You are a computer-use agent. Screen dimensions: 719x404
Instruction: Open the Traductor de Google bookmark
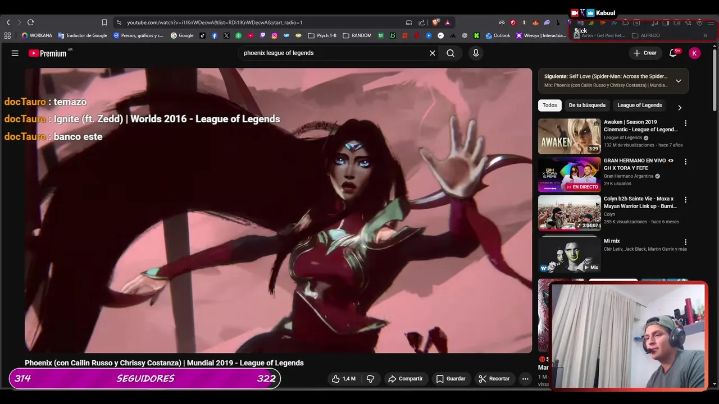click(x=82, y=35)
